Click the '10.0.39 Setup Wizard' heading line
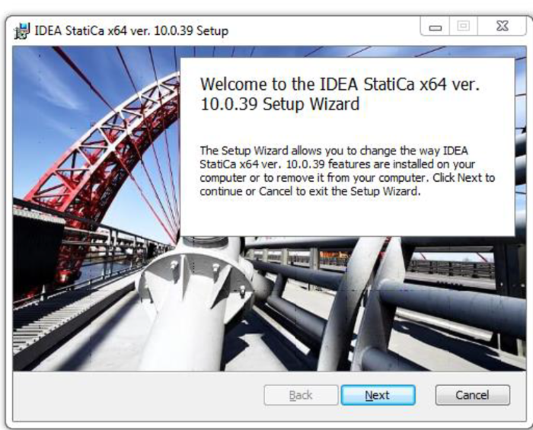The width and height of the screenshot is (533, 430). coord(279,104)
